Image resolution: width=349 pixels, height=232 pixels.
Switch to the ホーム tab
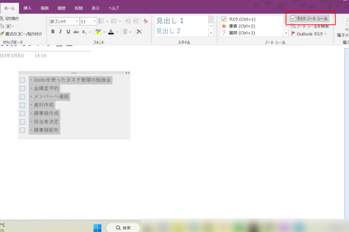(x=10, y=8)
